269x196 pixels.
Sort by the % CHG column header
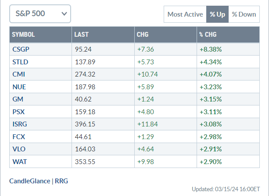point(208,35)
